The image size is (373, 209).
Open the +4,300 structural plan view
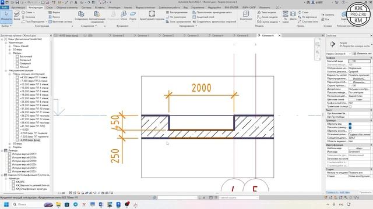(34, 77)
